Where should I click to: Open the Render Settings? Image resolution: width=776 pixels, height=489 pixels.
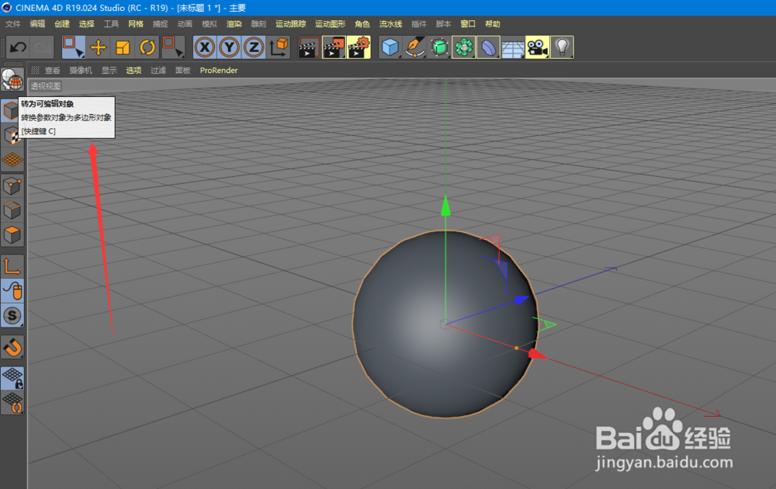pos(359,47)
